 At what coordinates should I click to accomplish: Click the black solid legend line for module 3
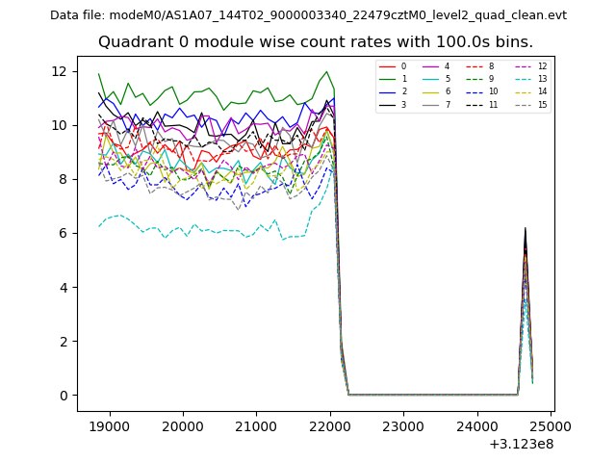(x=387, y=104)
